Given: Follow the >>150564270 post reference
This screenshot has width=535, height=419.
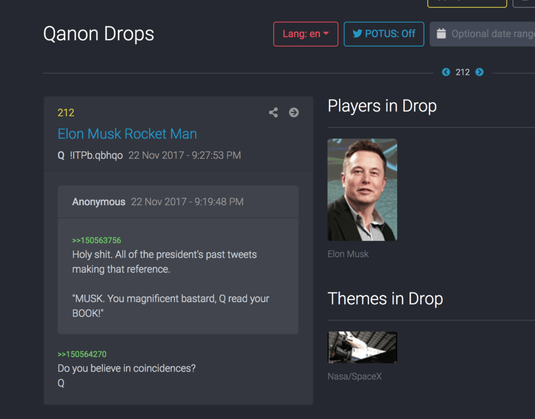Looking at the screenshot, I should point(82,354).
